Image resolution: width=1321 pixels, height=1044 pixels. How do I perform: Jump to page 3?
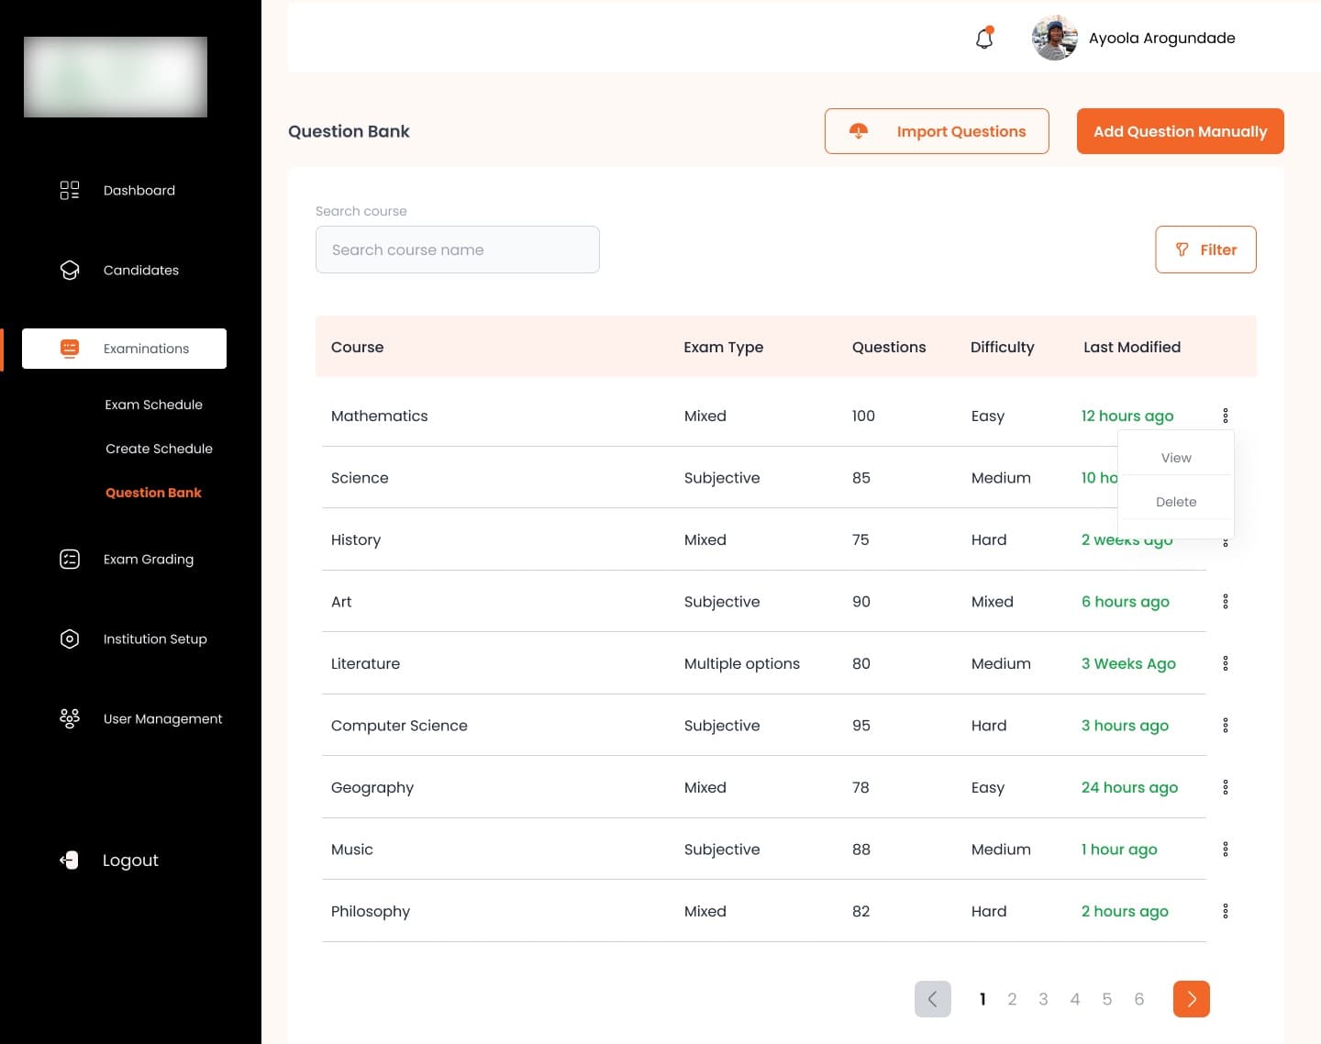tap(1043, 999)
